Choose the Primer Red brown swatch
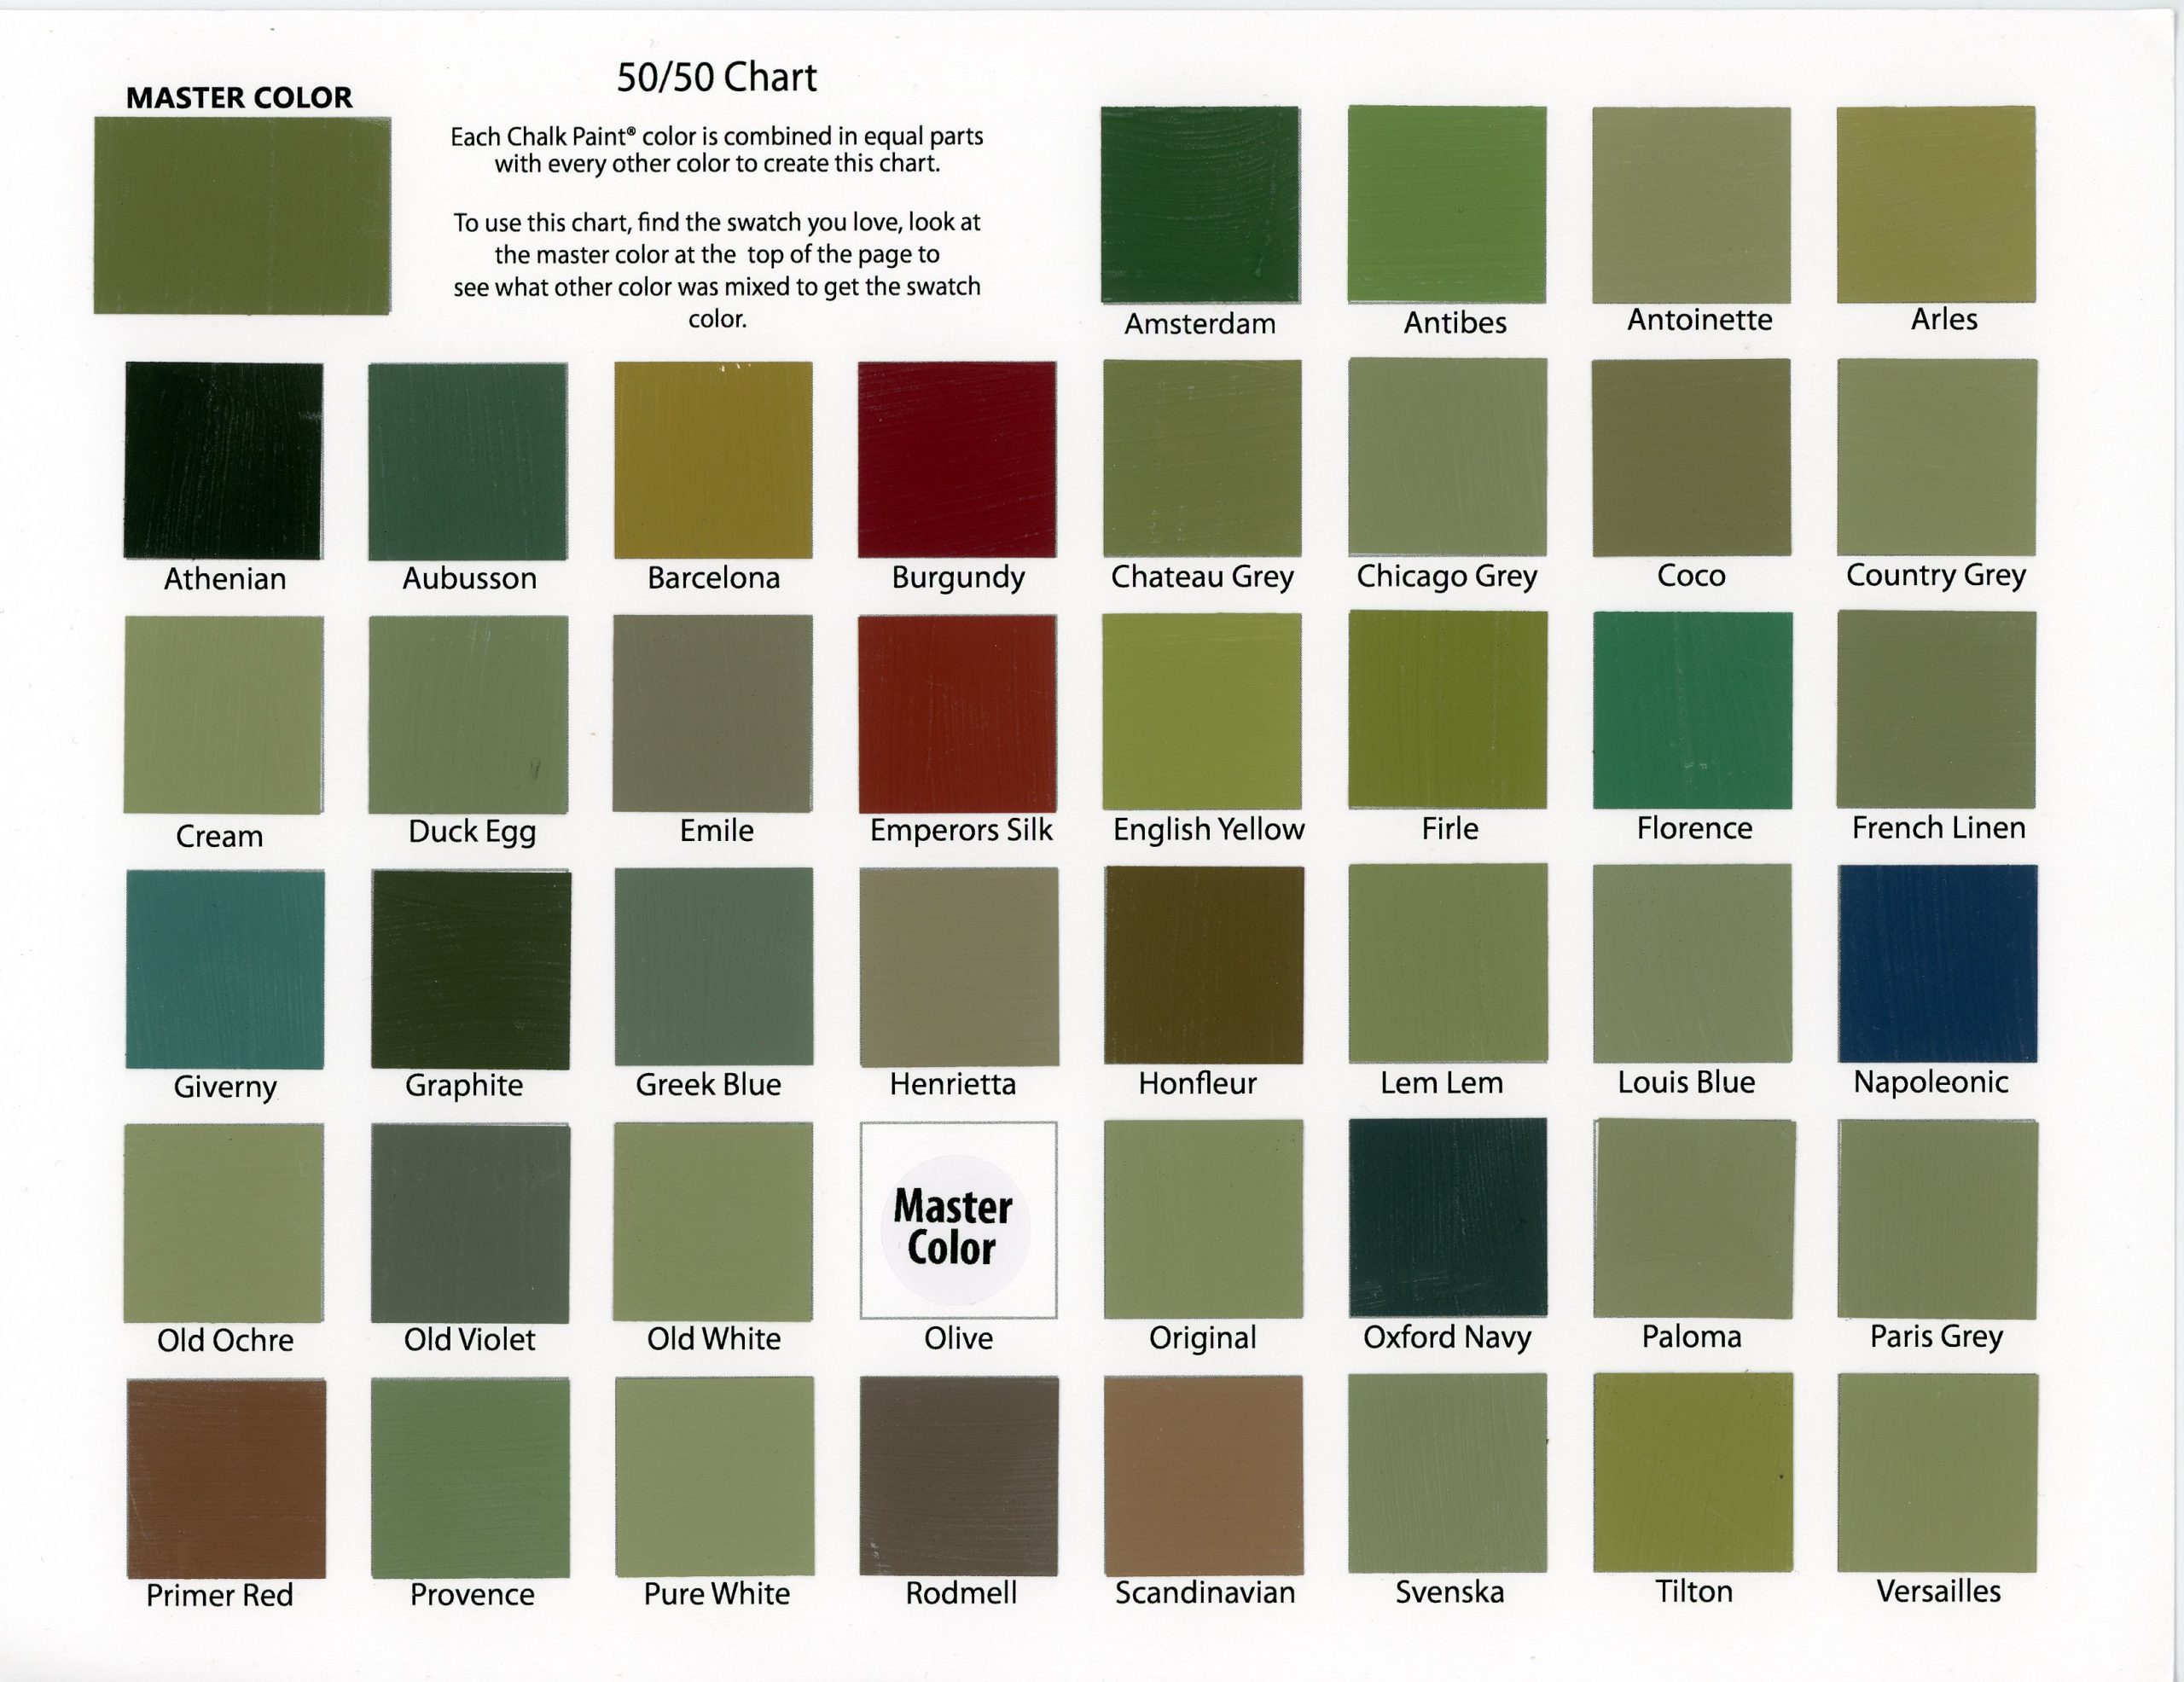Viewport: 2184px width, 1682px height. [x=226, y=1479]
